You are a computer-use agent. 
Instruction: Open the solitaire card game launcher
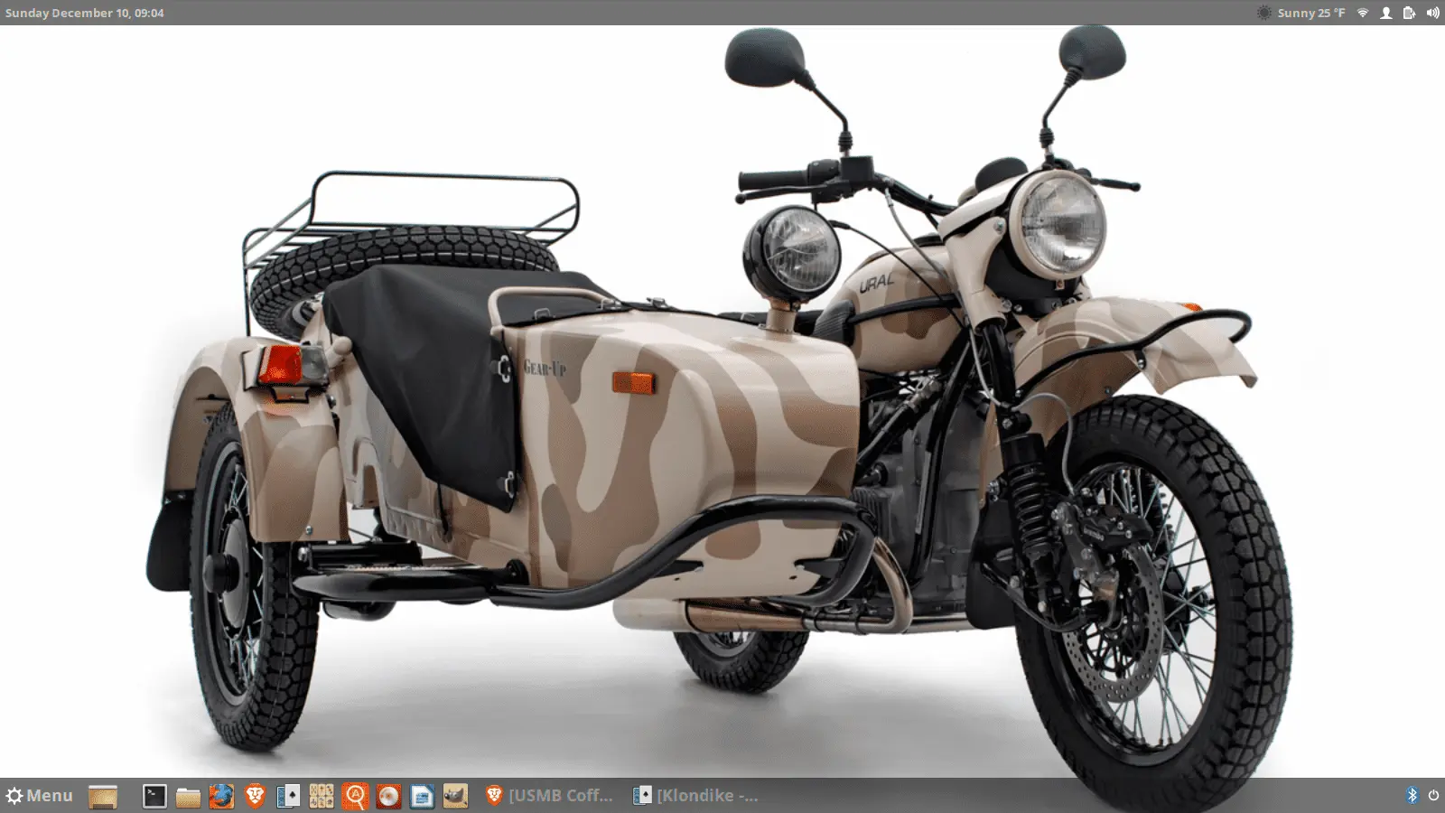coord(289,796)
